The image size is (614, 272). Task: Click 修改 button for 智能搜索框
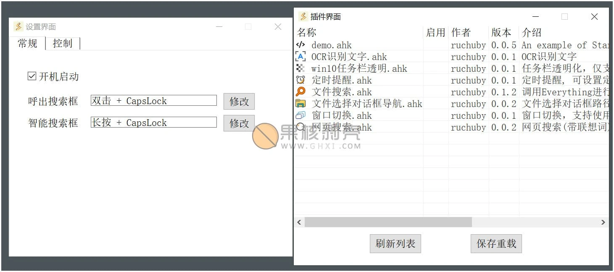pos(239,123)
